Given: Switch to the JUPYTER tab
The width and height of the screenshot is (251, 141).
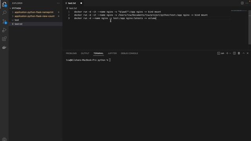Looking at the screenshot, I should point(112,53).
